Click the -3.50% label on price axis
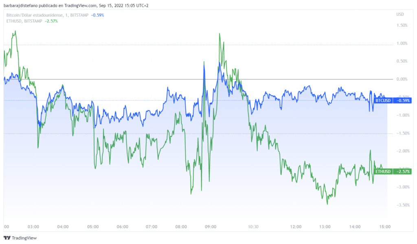The image size is (417, 244). (402, 205)
